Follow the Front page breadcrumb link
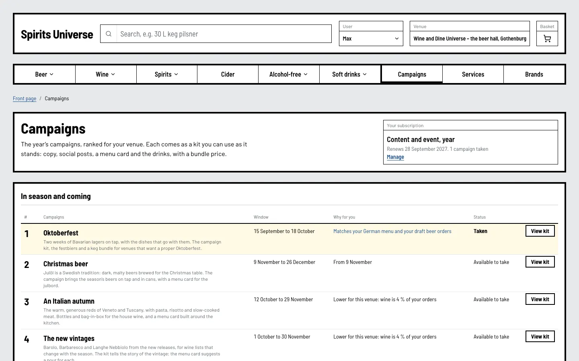Image resolution: width=579 pixels, height=361 pixels. (25, 98)
